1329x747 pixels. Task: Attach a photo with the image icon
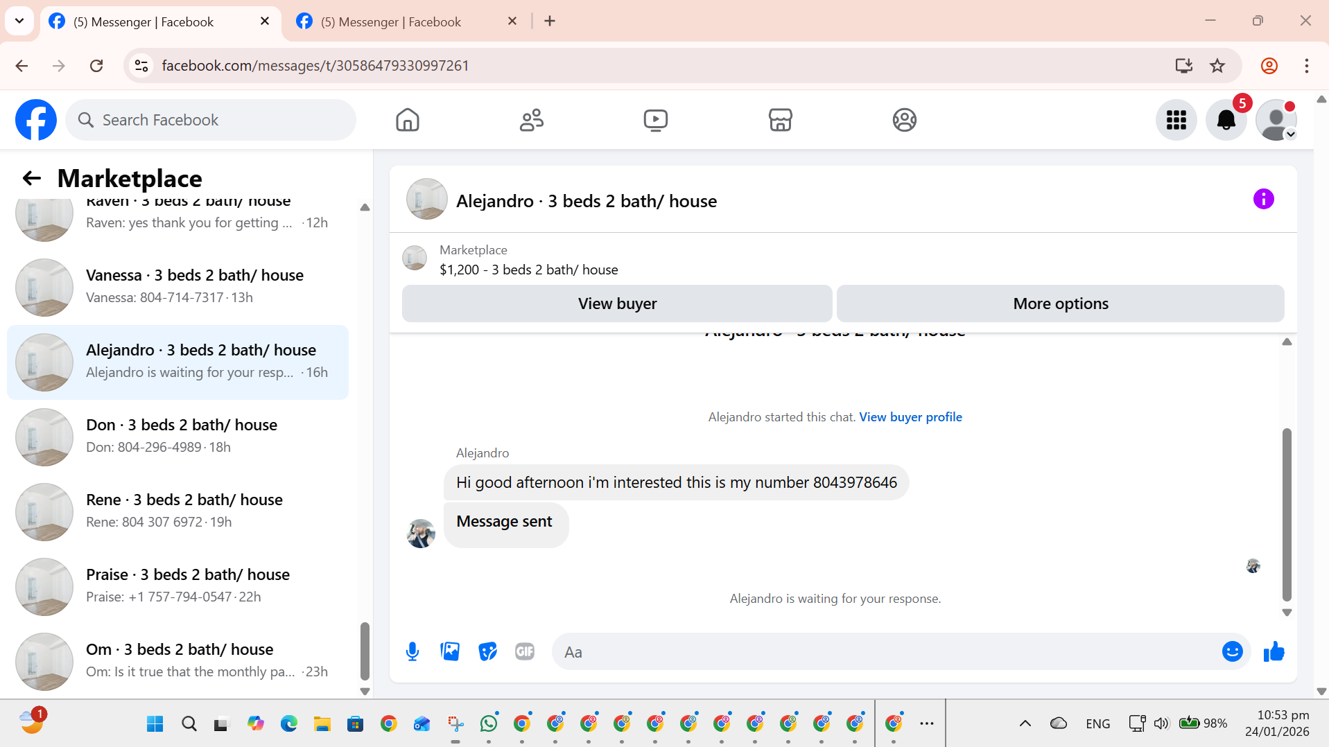tap(450, 651)
